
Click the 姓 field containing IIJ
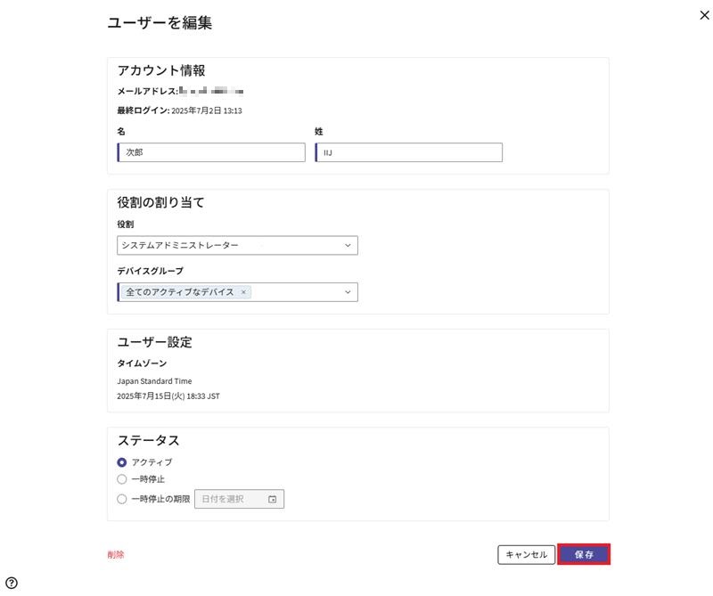[x=409, y=152]
